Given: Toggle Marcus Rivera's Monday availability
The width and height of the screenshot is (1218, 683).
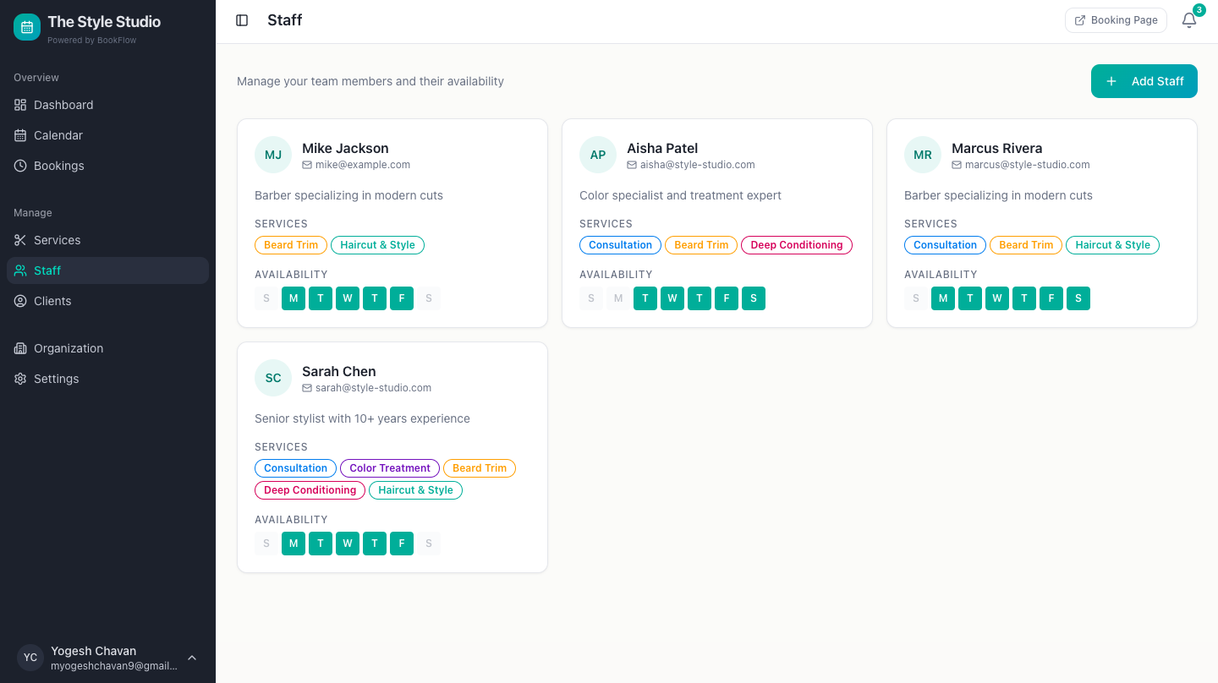Looking at the screenshot, I should click(x=943, y=298).
